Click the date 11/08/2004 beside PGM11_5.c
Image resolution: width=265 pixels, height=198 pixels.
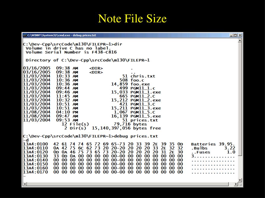click(37, 112)
